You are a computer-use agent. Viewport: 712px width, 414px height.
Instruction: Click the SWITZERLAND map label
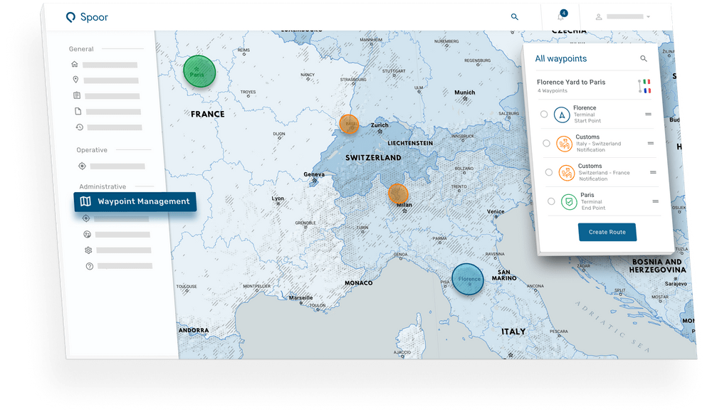click(x=373, y=158)
